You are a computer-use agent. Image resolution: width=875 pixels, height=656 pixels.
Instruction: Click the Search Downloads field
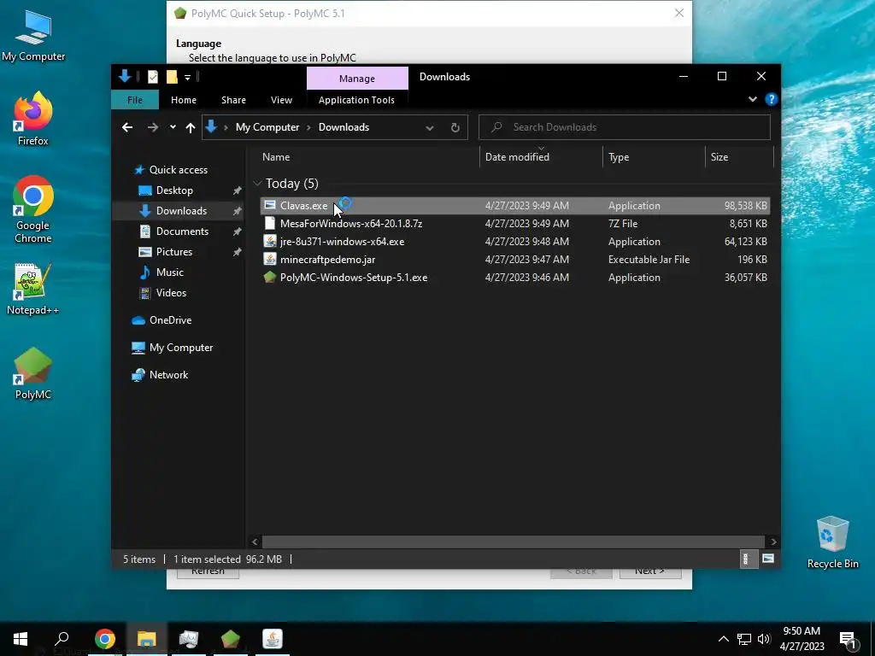tap(625, 127)
